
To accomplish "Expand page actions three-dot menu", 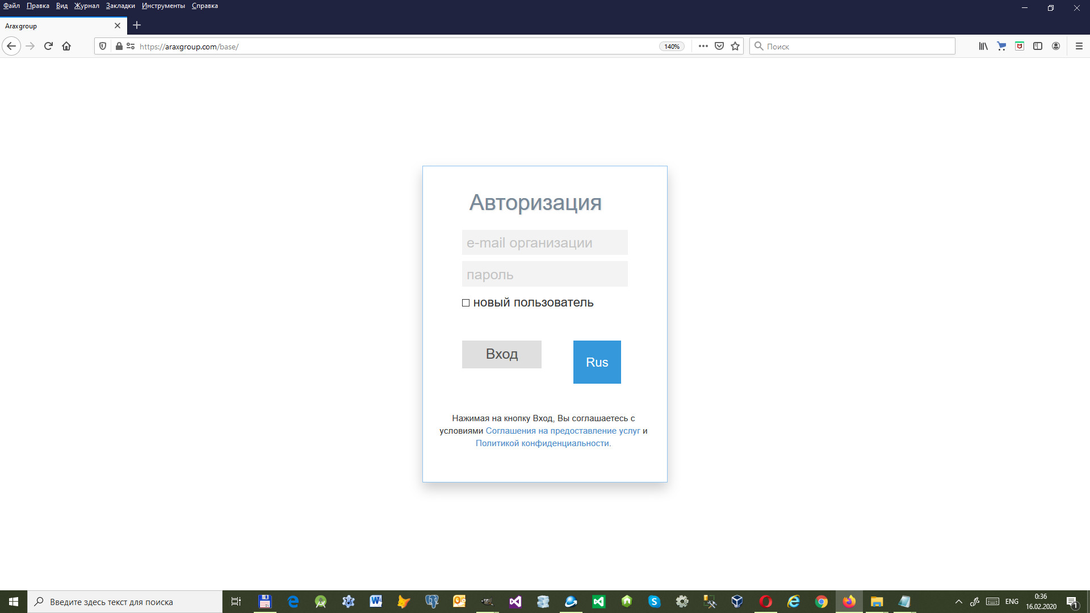I will (703, 47).
